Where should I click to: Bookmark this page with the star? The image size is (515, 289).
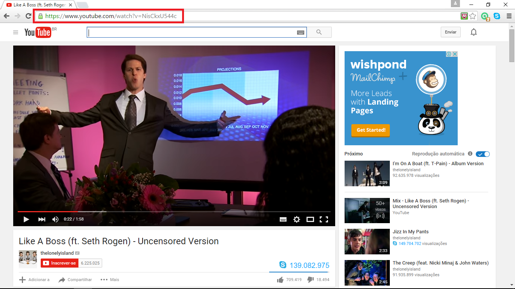point(473,16)
